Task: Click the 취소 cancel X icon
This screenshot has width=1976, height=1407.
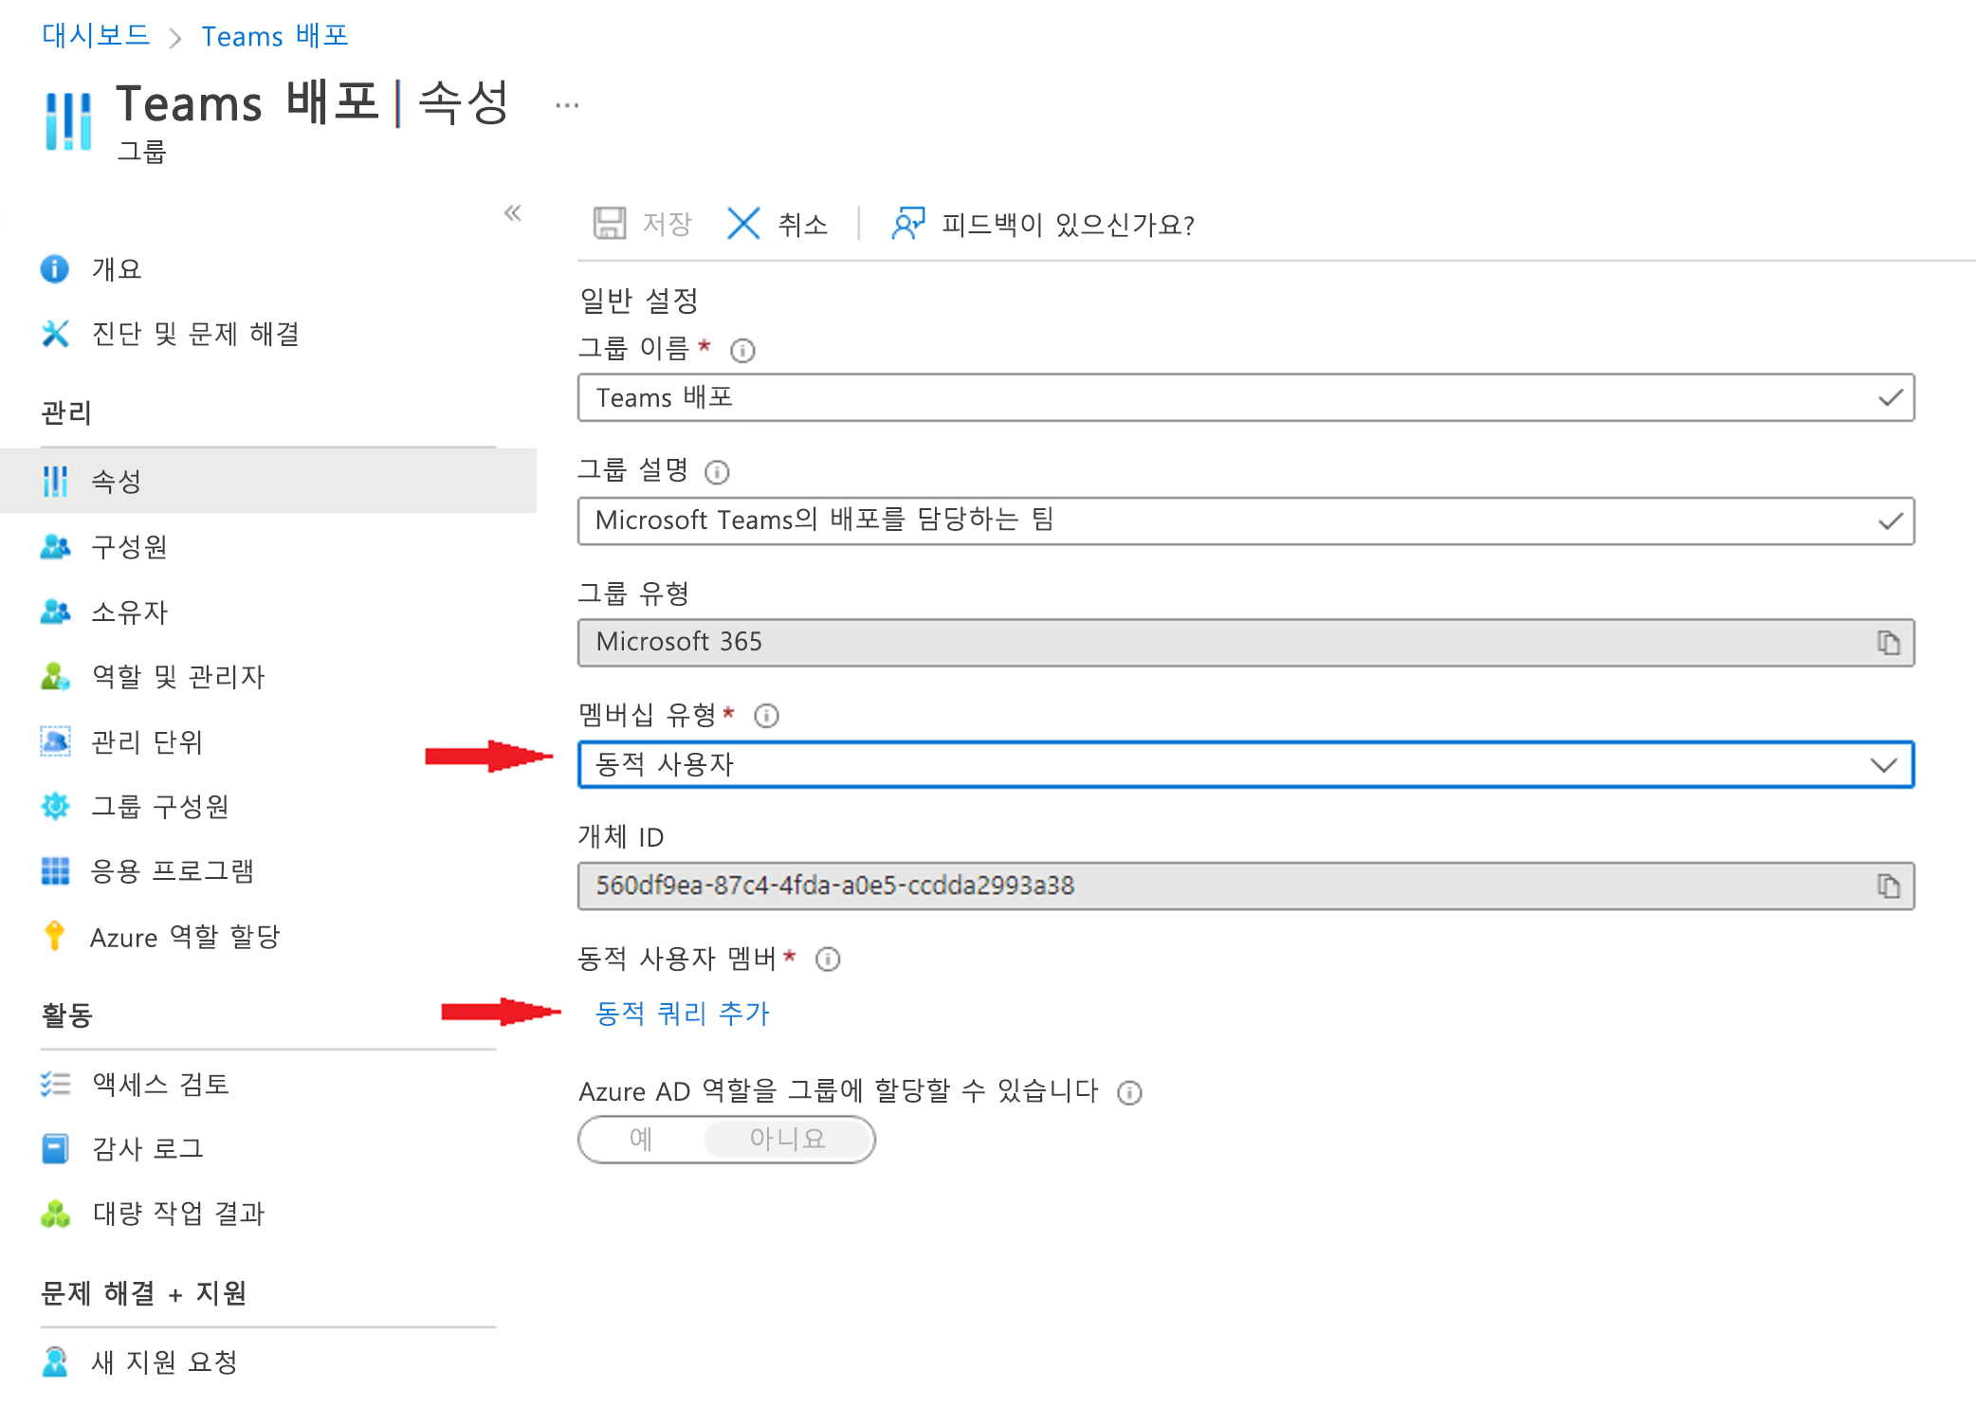Action: pos(743,224)
